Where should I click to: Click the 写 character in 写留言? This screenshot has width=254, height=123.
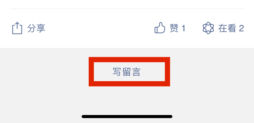117,72
